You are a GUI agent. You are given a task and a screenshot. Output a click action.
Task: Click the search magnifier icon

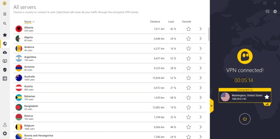[x=5, y=24]
